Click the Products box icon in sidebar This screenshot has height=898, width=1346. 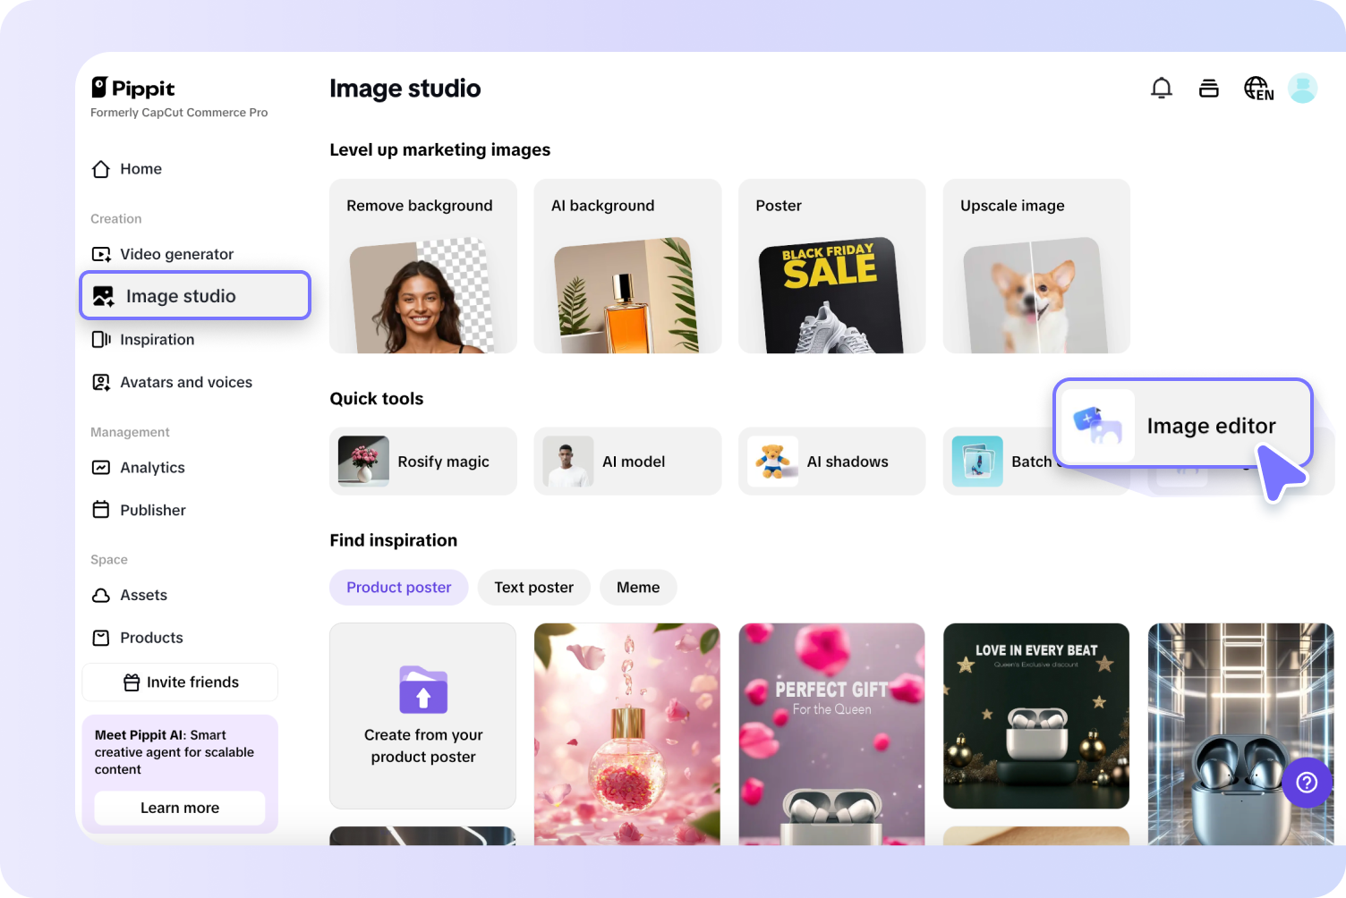pos(101,637)
